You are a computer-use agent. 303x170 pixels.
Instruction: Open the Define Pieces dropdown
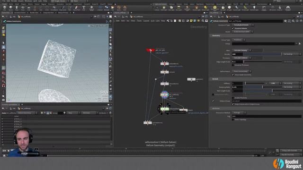click(241, 71)
